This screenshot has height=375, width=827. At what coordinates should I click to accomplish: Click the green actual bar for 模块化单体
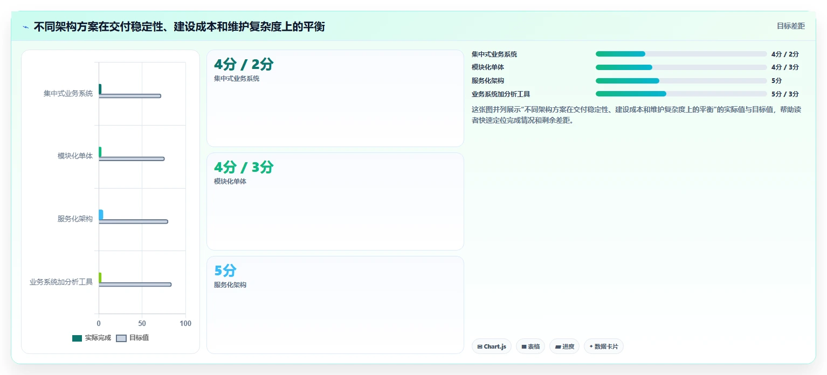pos(100,152)
